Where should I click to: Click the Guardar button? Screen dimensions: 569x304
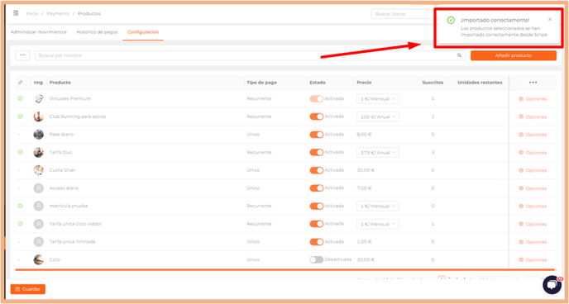click(28, 289)
